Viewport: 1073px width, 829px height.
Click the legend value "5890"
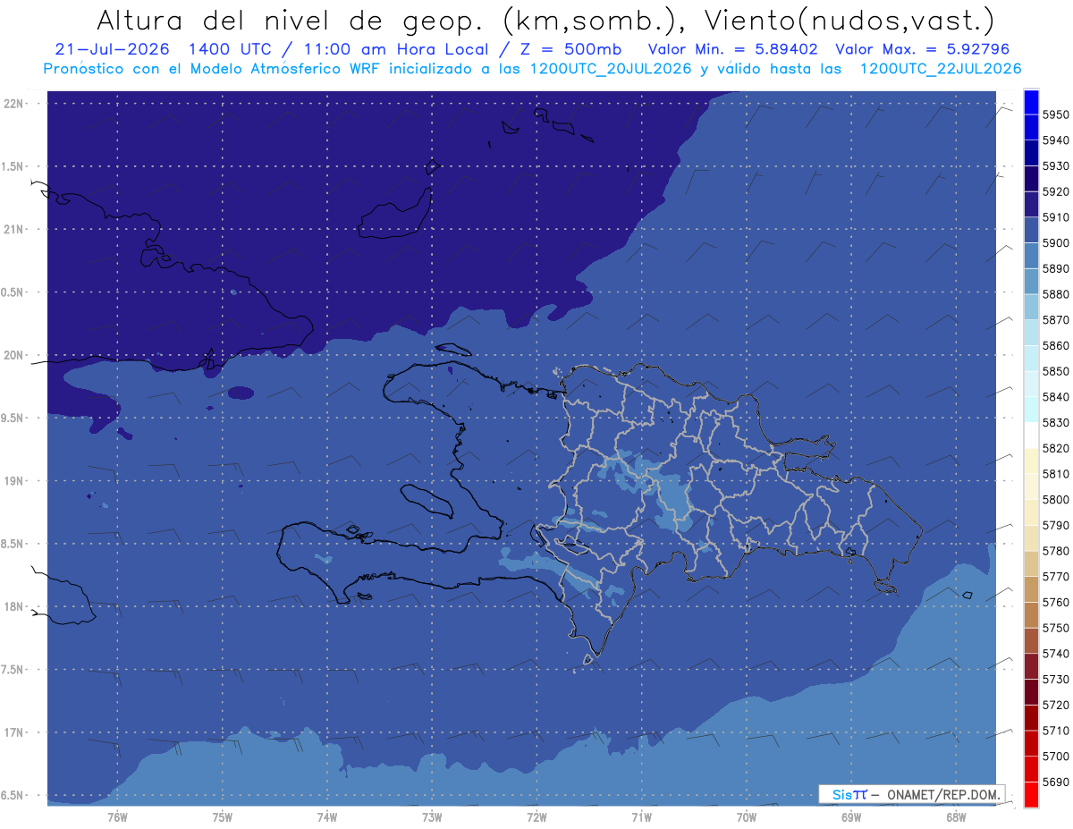1055,268
